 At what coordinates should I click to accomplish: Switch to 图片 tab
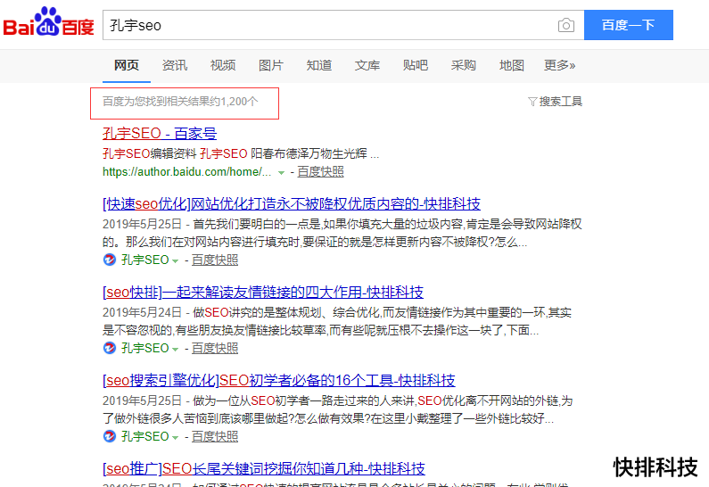pyautogui.click(x=271, y=66)
